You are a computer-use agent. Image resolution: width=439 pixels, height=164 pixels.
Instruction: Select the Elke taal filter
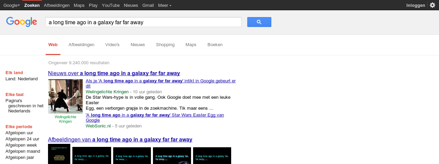click(14, 95)
